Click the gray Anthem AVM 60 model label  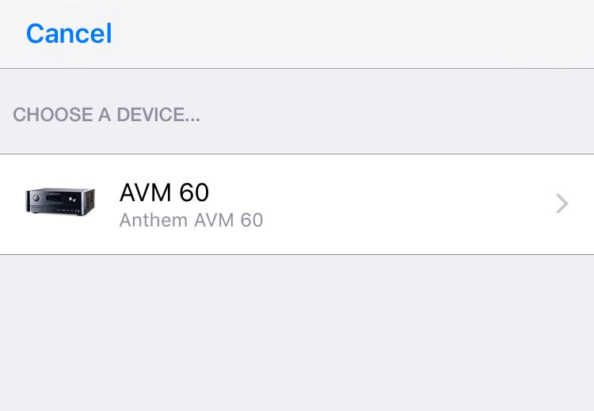coord(191,220)
